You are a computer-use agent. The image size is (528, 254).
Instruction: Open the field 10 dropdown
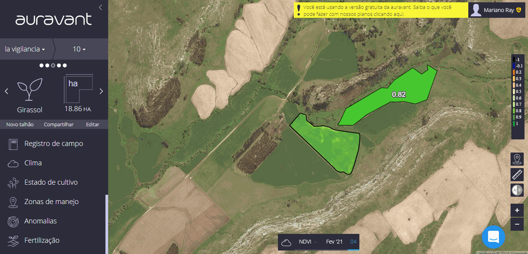tap(79, 49)
